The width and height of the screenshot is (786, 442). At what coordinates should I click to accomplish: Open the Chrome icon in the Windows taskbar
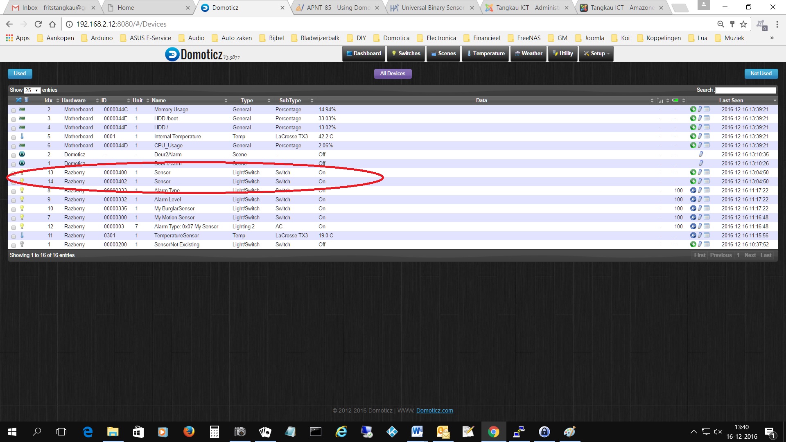click(x=493, y=432)
